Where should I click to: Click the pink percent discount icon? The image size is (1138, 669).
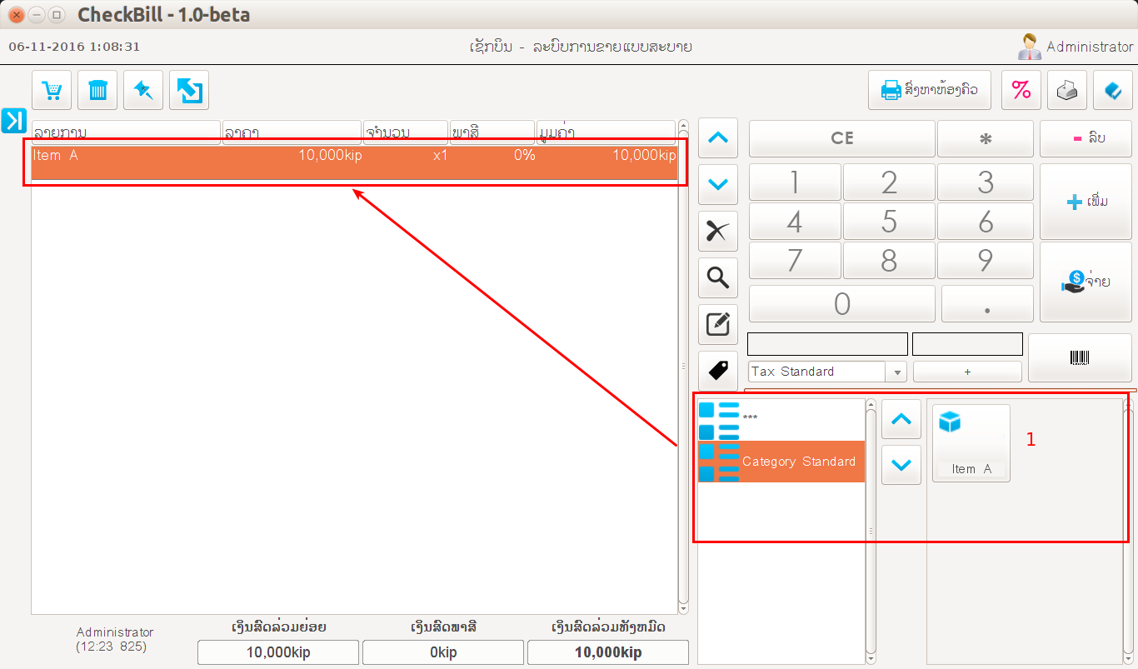coord(1021,90)
